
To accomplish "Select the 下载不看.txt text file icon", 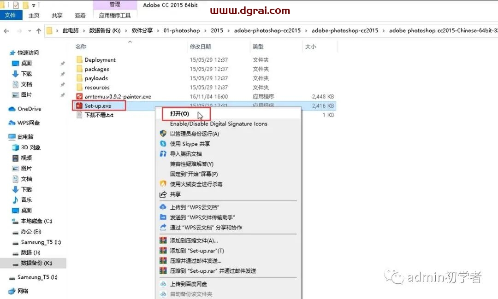I will pos(79,115).
